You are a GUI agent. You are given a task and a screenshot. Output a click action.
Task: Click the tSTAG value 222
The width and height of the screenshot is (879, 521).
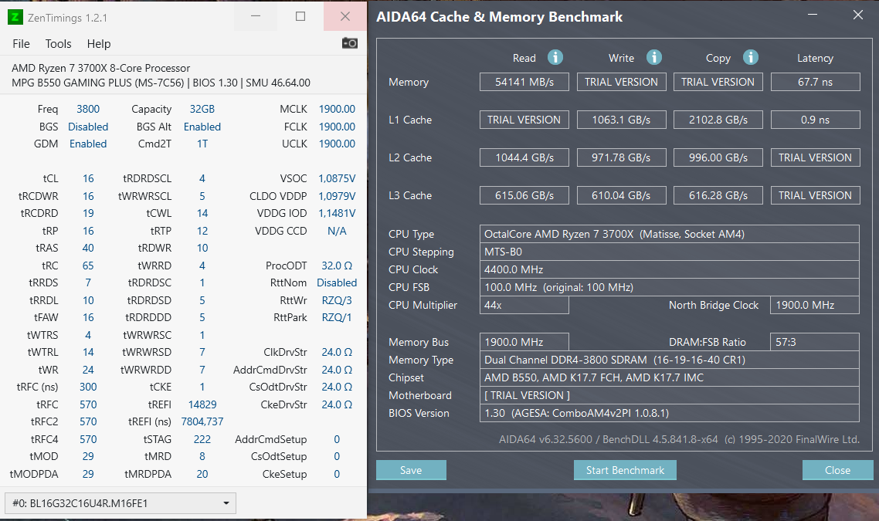coord(202,439)
